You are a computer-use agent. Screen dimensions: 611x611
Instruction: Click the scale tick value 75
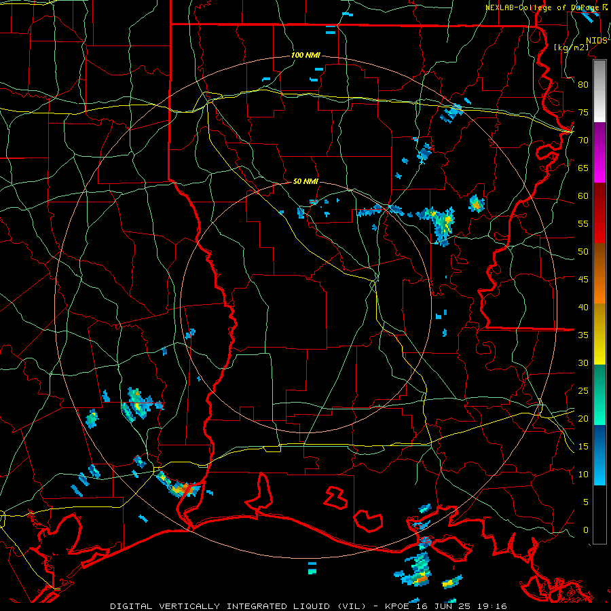(583, 113)
